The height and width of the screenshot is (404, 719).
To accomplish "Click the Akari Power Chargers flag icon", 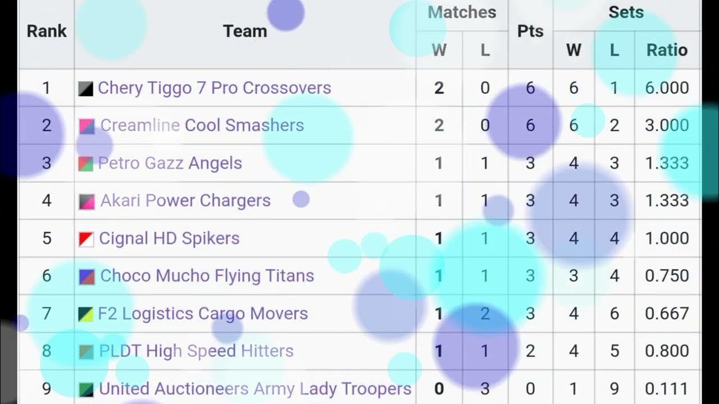I will [87, 201].
